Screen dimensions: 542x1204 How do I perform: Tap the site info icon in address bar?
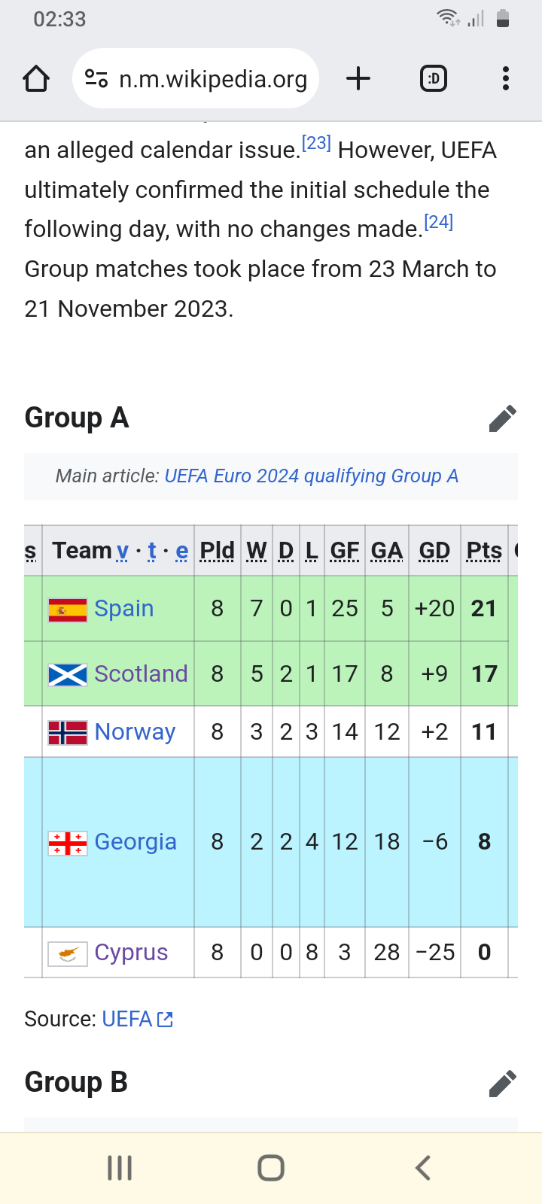click(x=96, y=78)
